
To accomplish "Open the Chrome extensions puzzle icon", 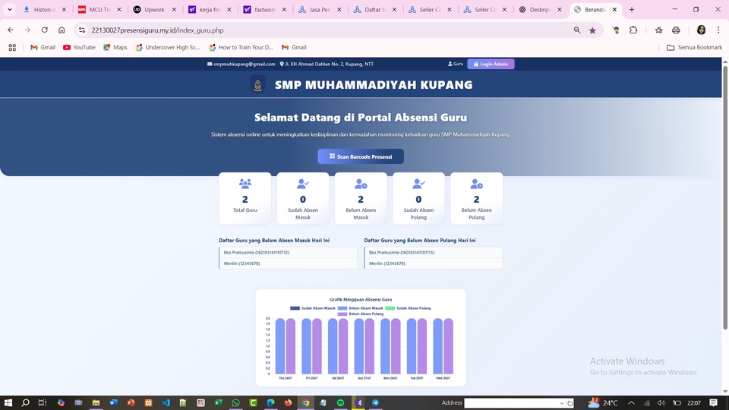I will [633, 30].
